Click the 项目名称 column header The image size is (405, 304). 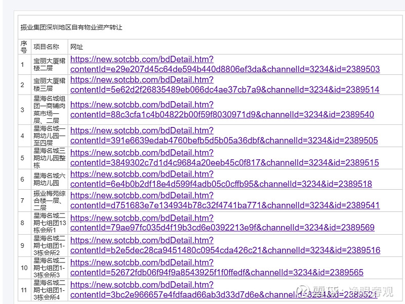tap(46, 47)
